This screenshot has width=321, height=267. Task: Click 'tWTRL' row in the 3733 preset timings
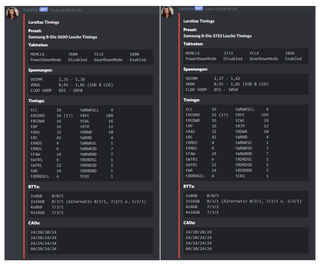pyautogui.click(x=201, y=165)
